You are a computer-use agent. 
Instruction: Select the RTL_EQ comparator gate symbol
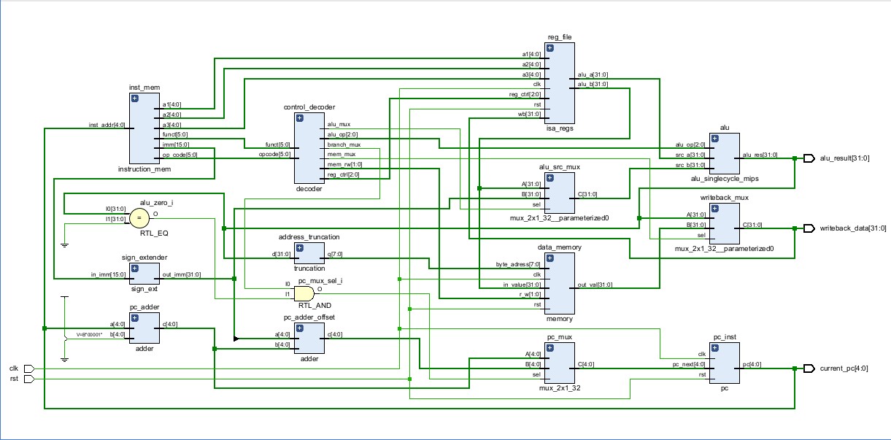click(x=139, y=217)
